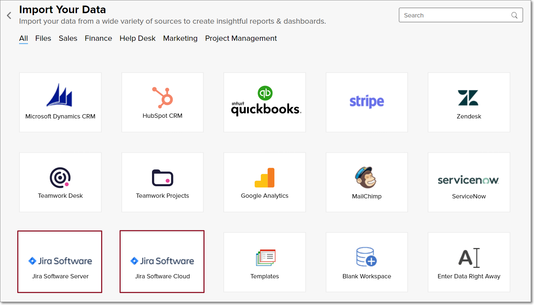
Task: Open the Sales category tab
Action: tap(68, 38)
